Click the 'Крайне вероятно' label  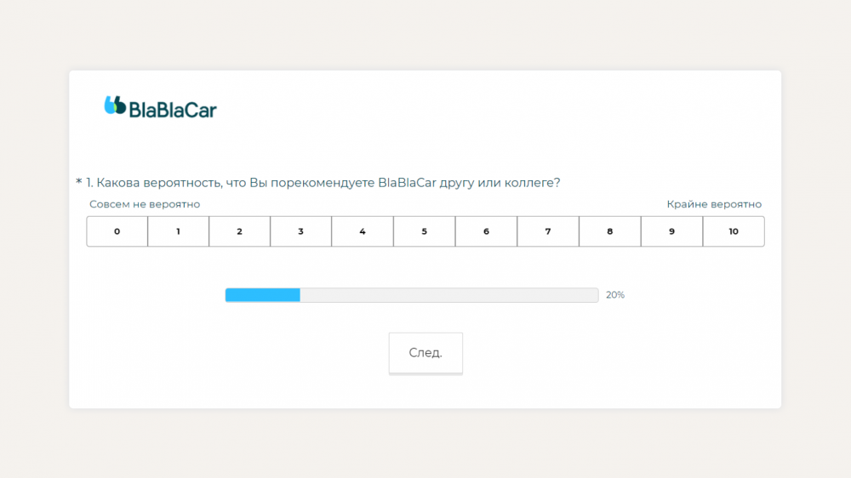pos(714,204)
